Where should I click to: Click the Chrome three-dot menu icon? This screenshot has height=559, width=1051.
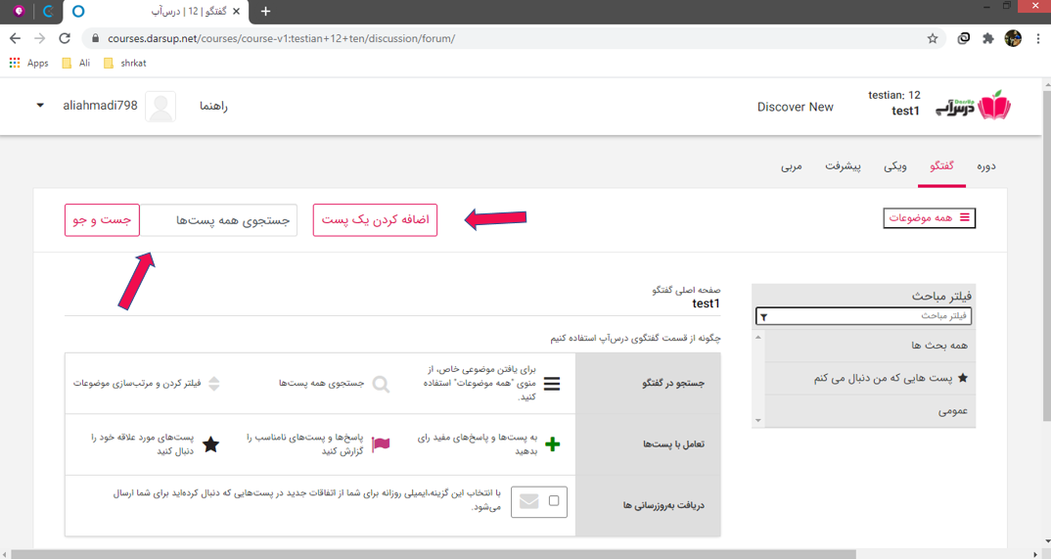coord(1037,38)
